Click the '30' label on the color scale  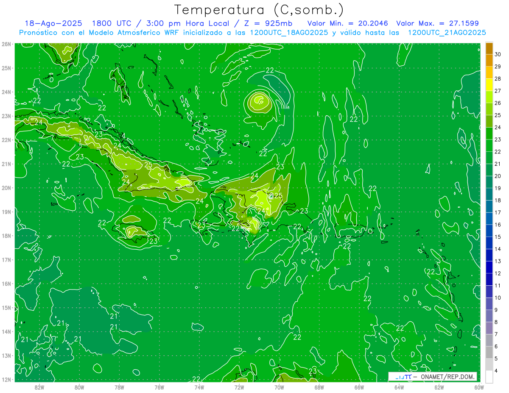(x=498, y=54)
